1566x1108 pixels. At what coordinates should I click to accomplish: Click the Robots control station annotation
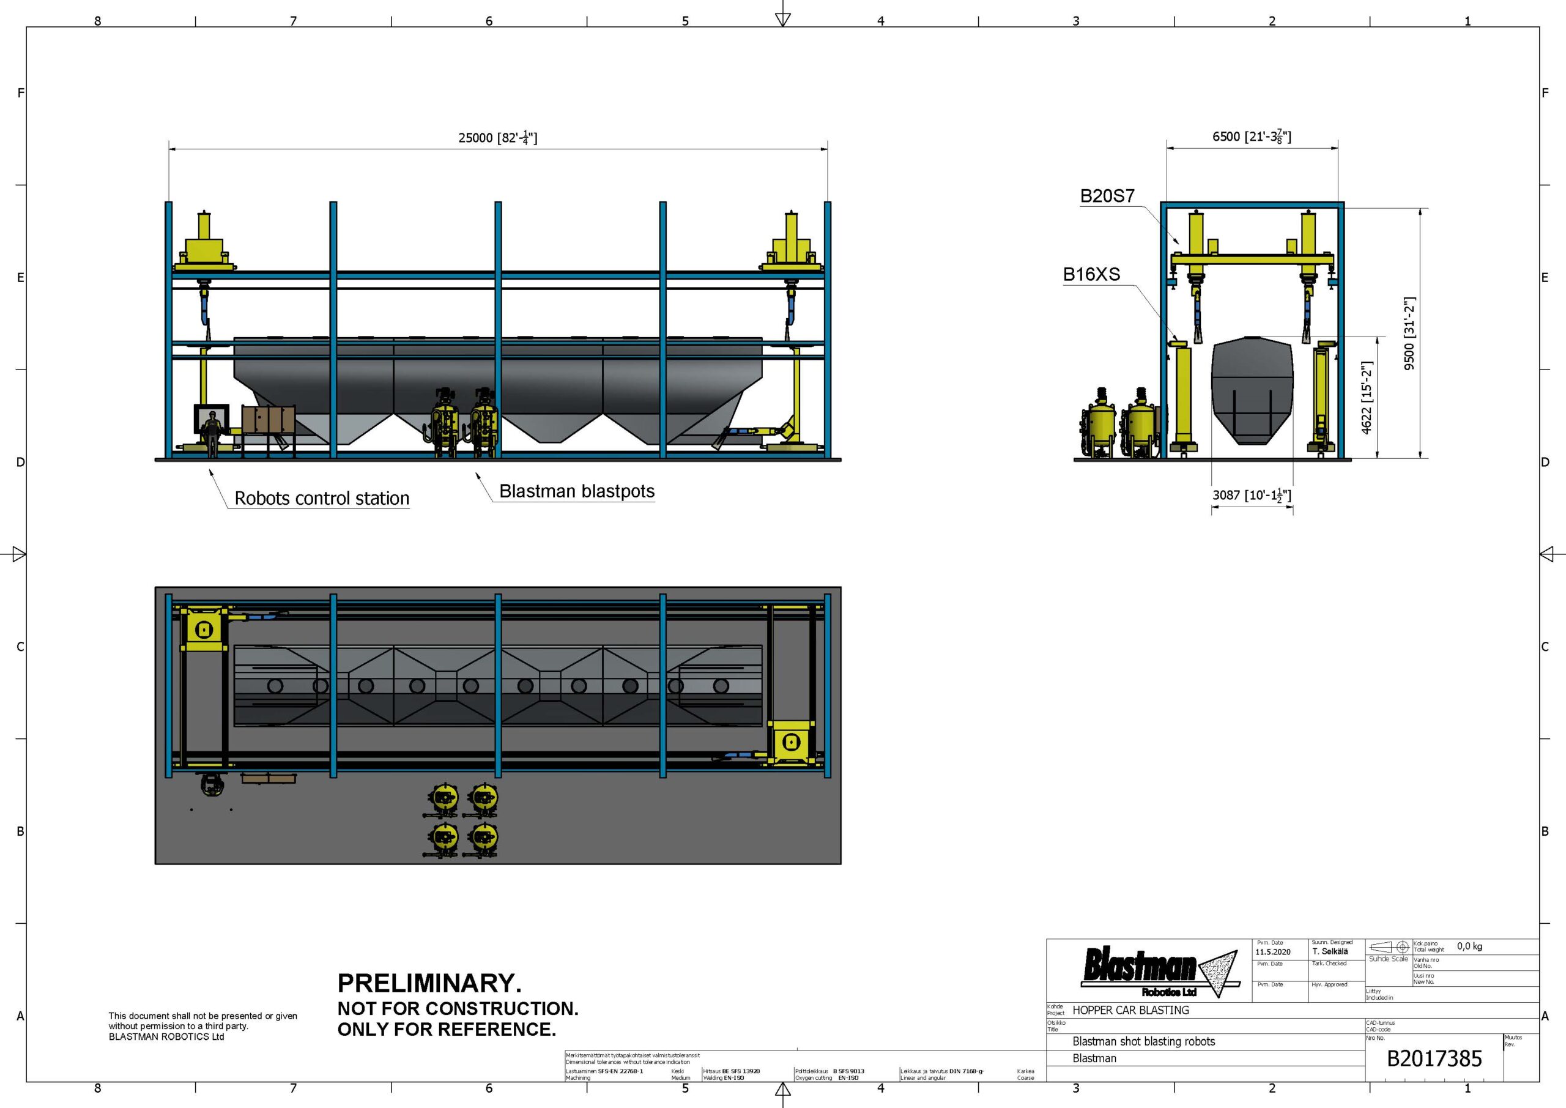322,498
